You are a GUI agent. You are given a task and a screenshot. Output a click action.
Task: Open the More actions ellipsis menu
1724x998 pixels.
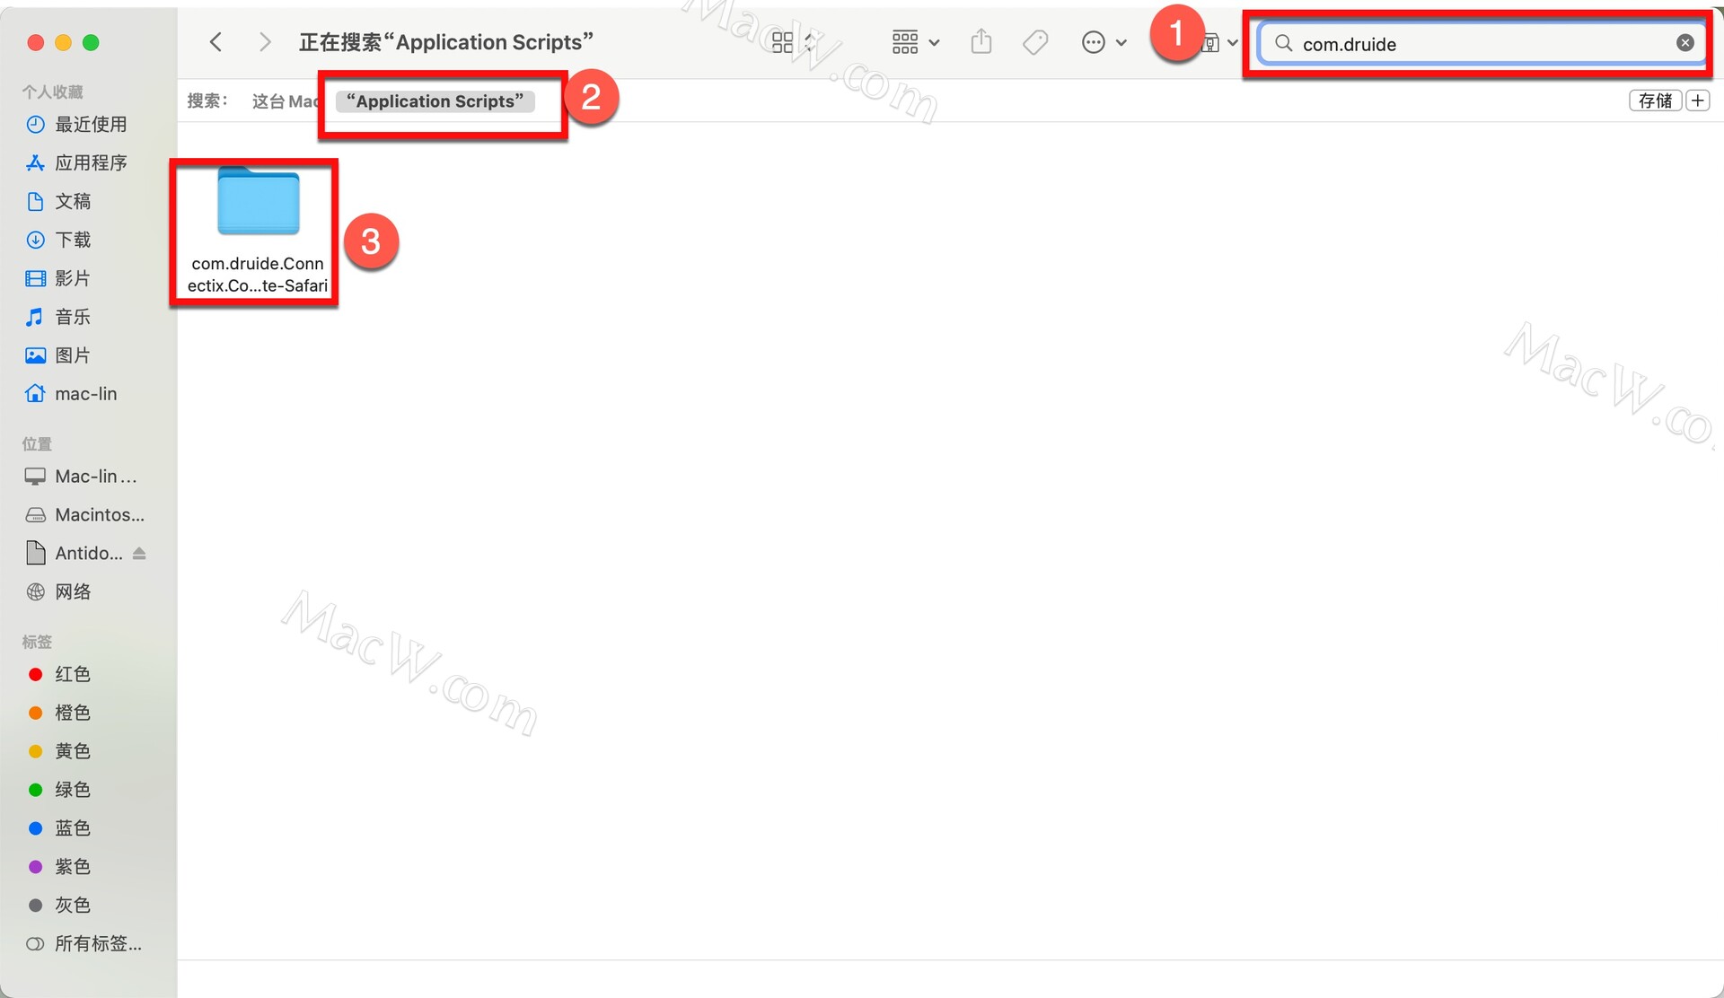click(x=1104, y=42)
